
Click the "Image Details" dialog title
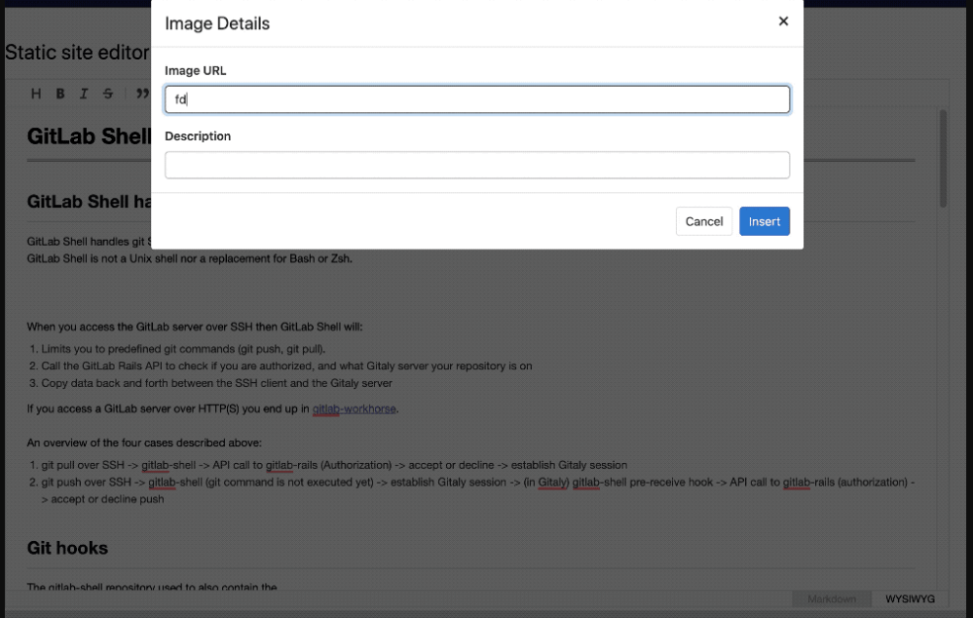pos(217,23)
